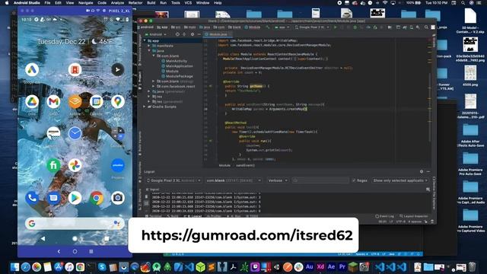Open the com.blank process dropdown

click(x=234, y=180)
